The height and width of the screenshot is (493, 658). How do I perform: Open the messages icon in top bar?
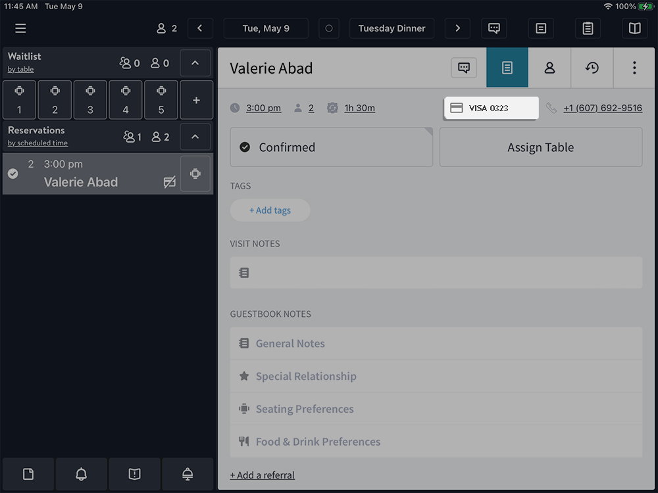(x=494, y=28)
